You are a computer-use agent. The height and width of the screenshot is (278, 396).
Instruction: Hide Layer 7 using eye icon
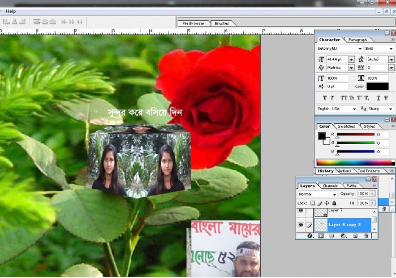click(x=301, y=211)
